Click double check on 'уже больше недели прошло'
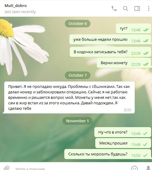The image size is (152, 170). (146, 41)
